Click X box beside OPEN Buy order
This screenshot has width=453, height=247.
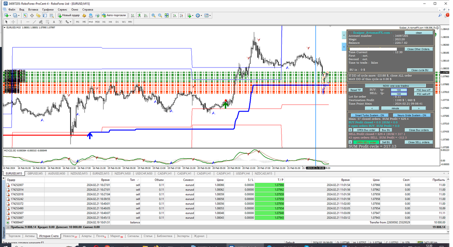click(350, 130)
